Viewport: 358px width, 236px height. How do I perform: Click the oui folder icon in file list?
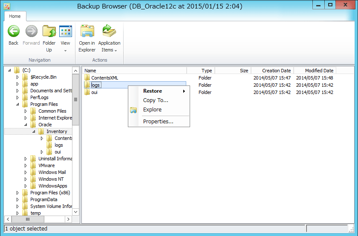tap(87, 92)
